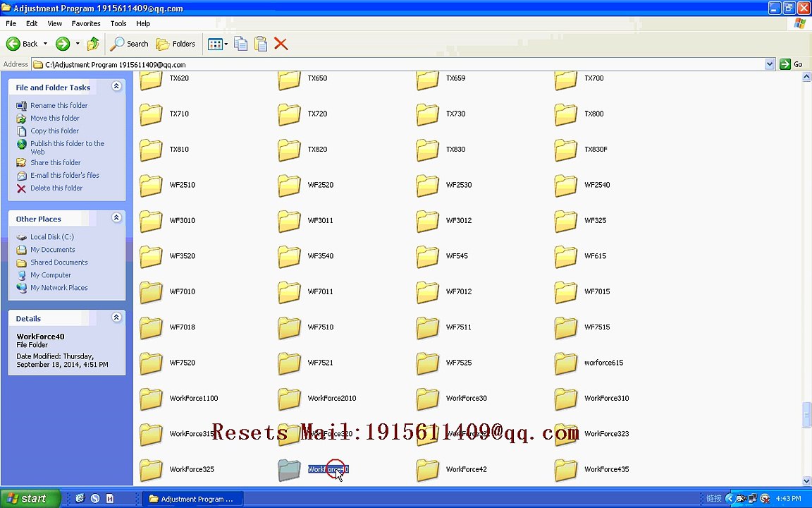
Task: Click the green Forward arrow button
Action: click(x=63, y=44)
